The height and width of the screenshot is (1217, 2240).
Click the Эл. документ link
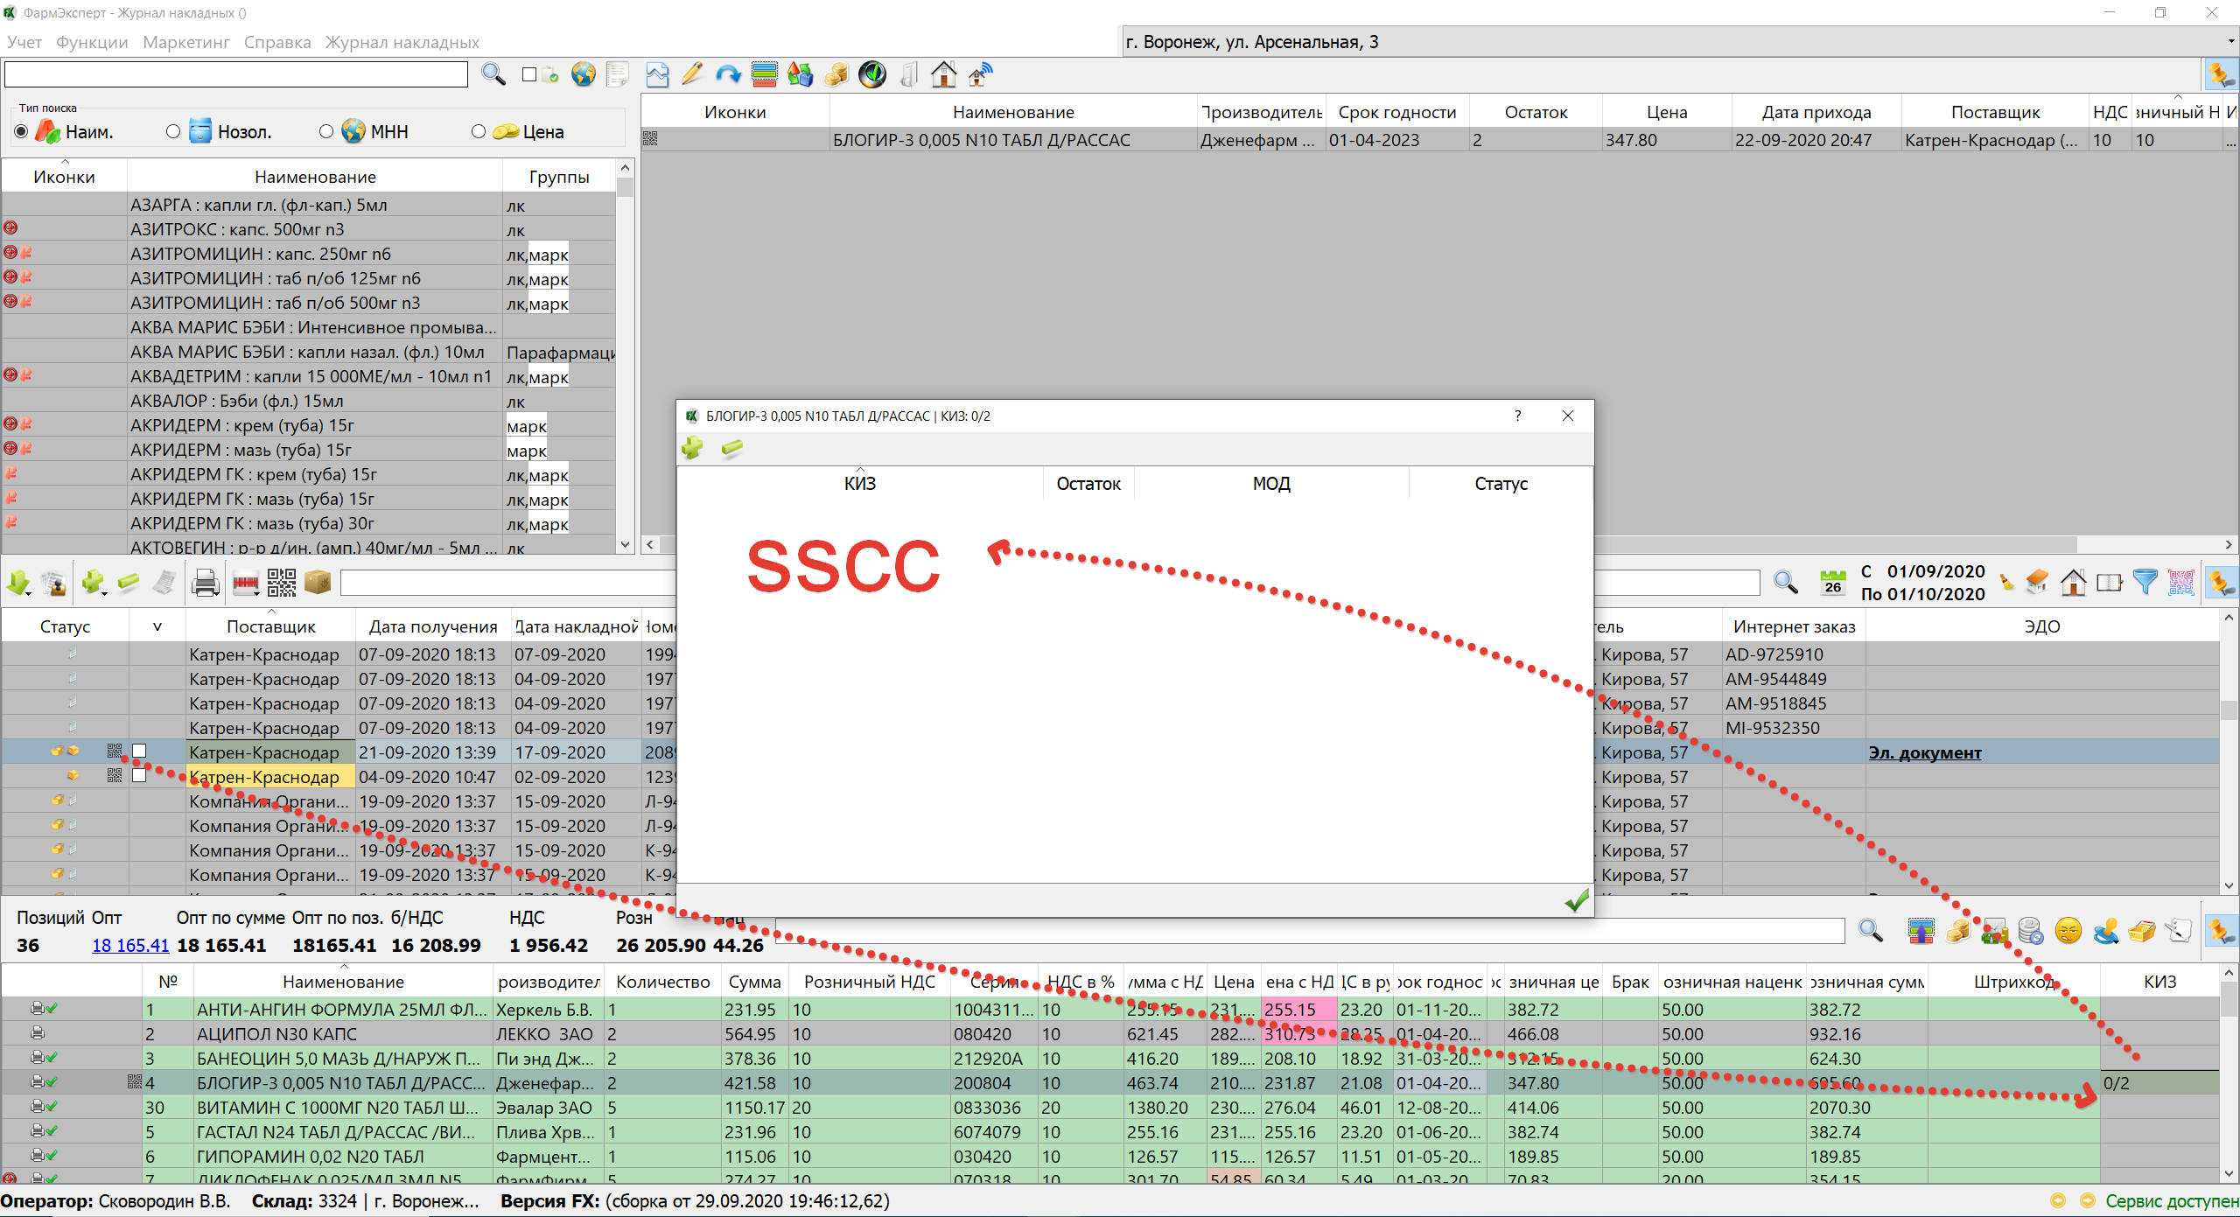(1925, 752)
